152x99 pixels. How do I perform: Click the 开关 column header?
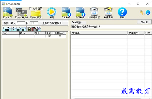click(50, 33)
